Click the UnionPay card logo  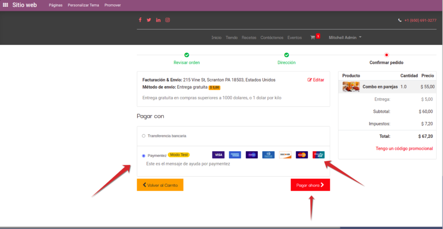coord(319,155)
